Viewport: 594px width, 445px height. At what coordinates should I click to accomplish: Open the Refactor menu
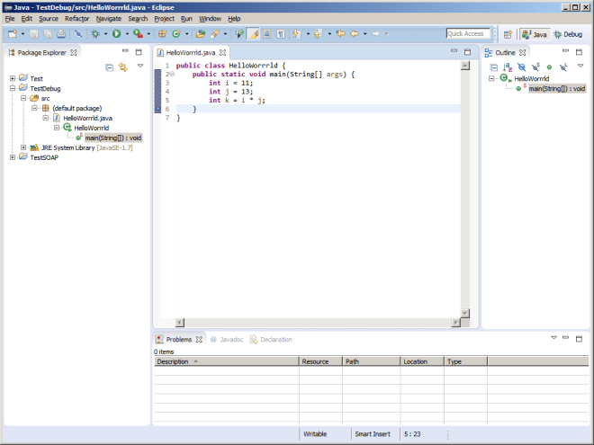76,18
